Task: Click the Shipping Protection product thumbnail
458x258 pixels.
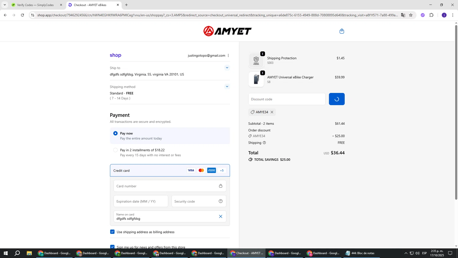Action: 256,60
